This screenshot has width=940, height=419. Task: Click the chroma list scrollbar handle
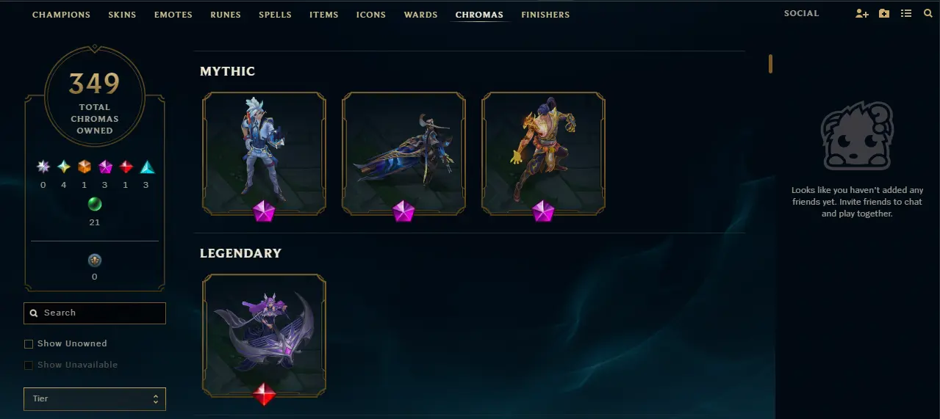770,64
